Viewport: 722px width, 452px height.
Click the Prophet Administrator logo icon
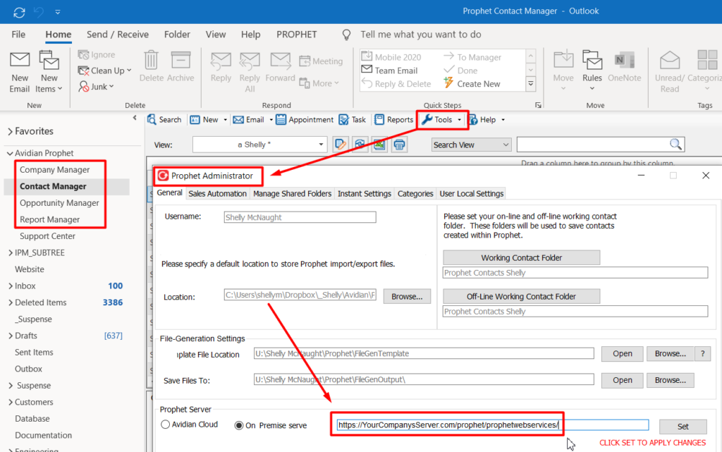coord(163,176)
